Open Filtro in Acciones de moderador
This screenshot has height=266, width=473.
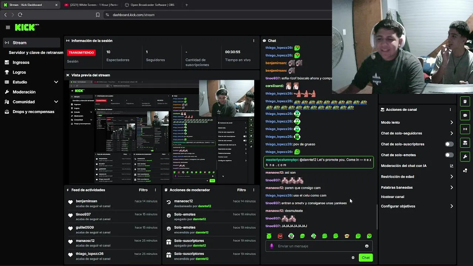(x=242, y=190)
